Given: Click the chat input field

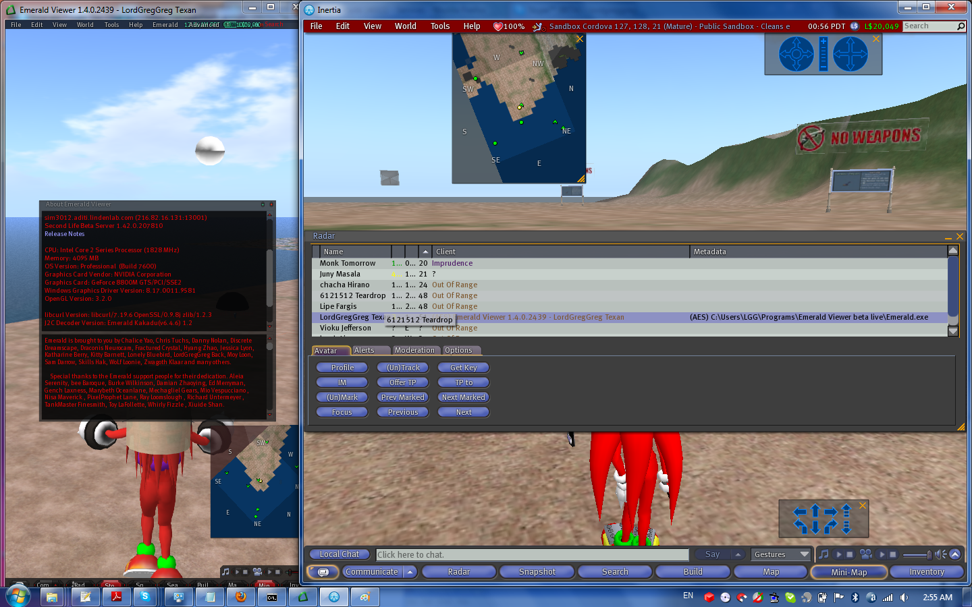Looking at the screenshot, I should (x=533, y=554).
